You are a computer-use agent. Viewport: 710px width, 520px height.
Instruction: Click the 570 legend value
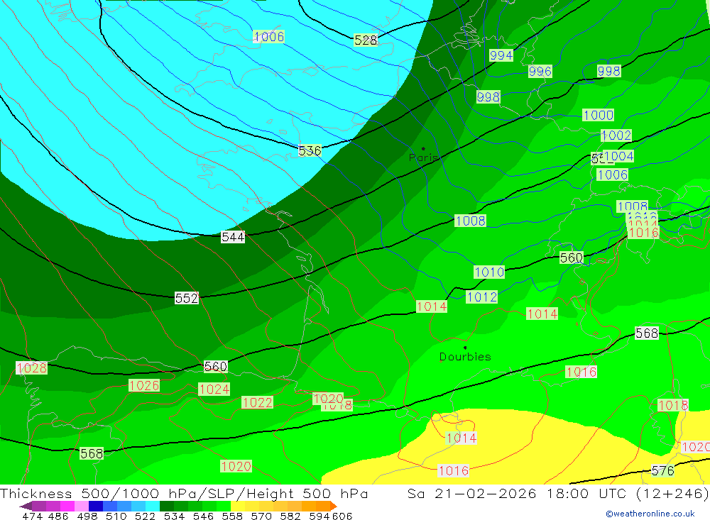261,516
